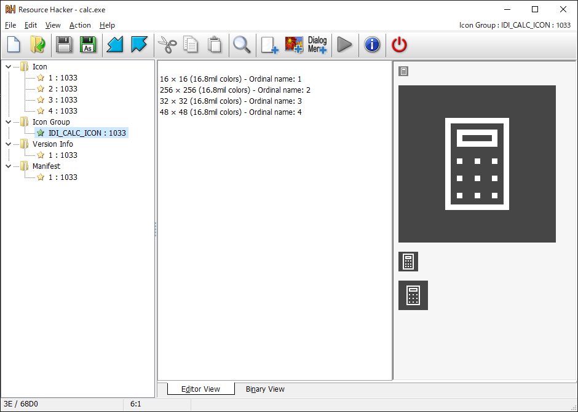Open the Action menu
This screenshot has width=578, height=412.
pyautogui.click(x=80, y=25)
